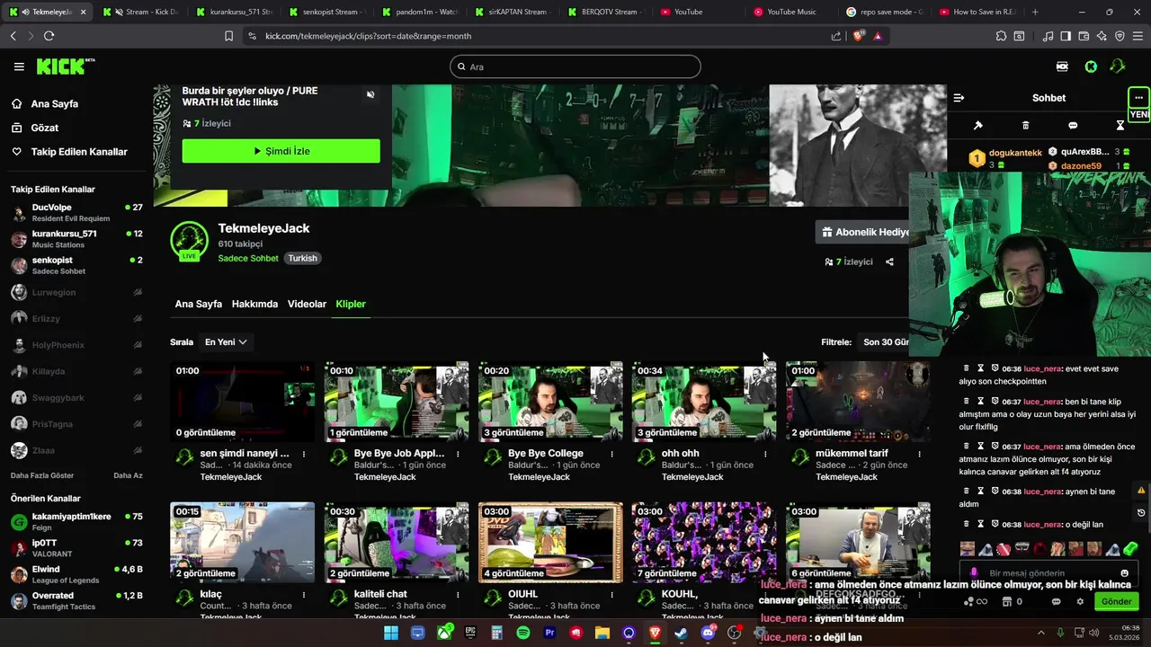Open the Bye Bye Job Appl... clip thumbnail

coord(397,402)
